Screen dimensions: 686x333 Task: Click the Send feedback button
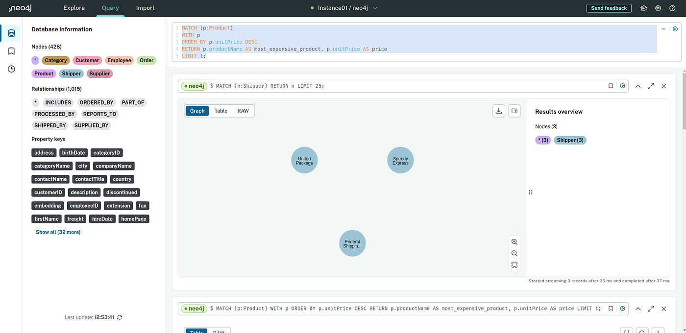(609, 8)
